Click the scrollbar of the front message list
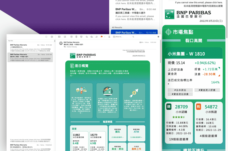Viewport: 228px width, 151px height. [55, 41]
